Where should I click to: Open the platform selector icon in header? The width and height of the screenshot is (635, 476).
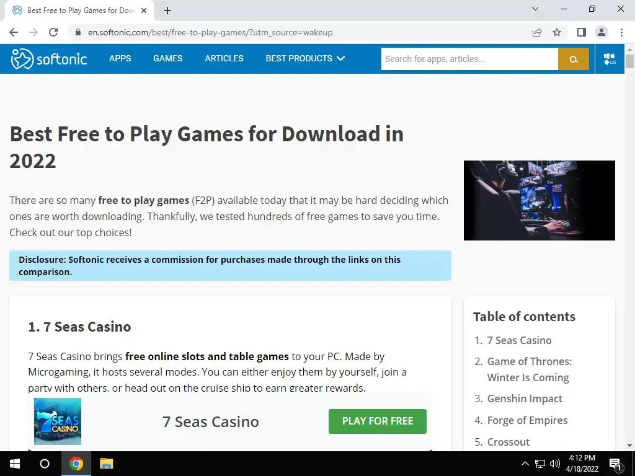610,59
